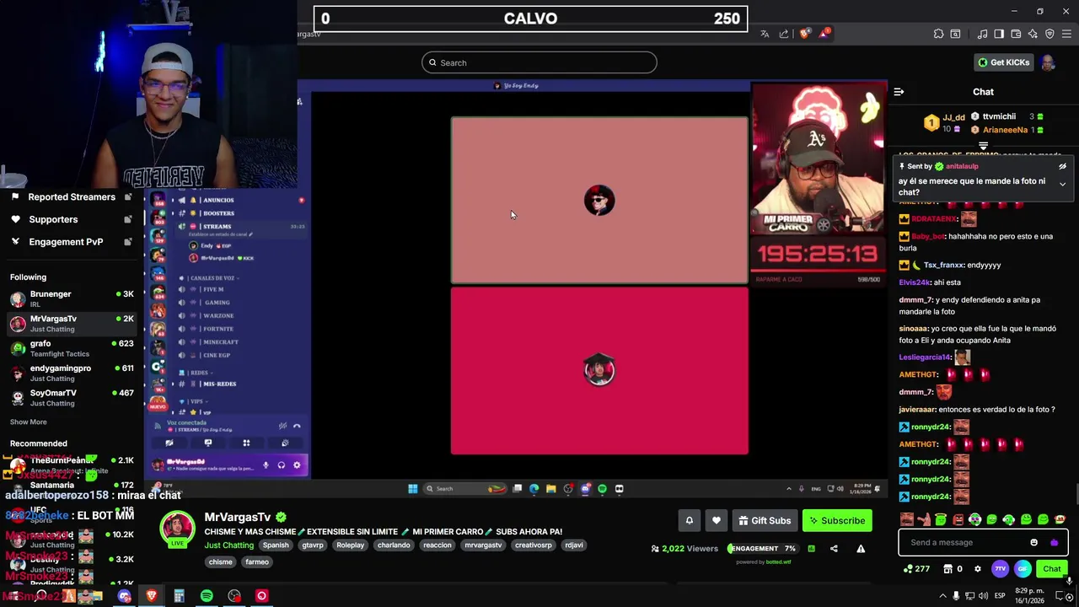Open Brunenger channel in Following list
1079x607 pixels.
(72, 298)
